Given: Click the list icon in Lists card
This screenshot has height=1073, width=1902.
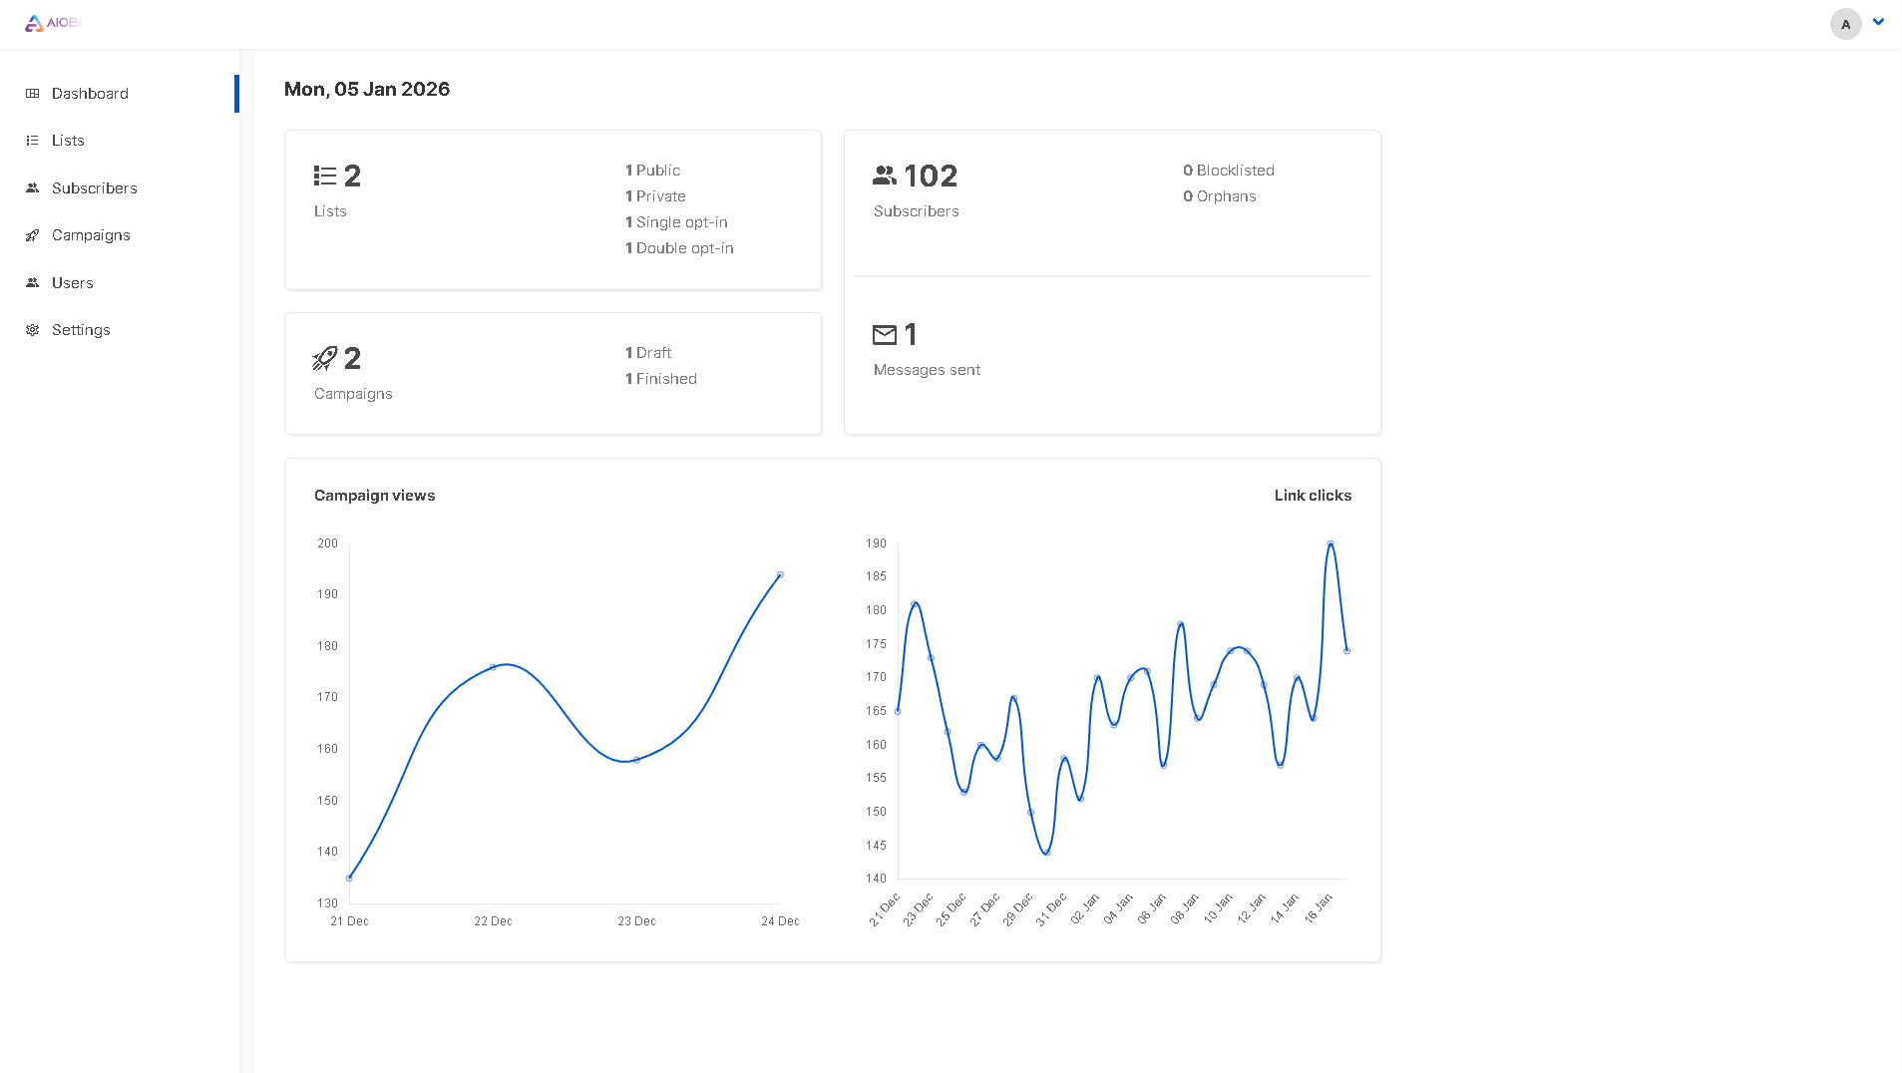Looking at the screenshot, I should pos(325,177).
